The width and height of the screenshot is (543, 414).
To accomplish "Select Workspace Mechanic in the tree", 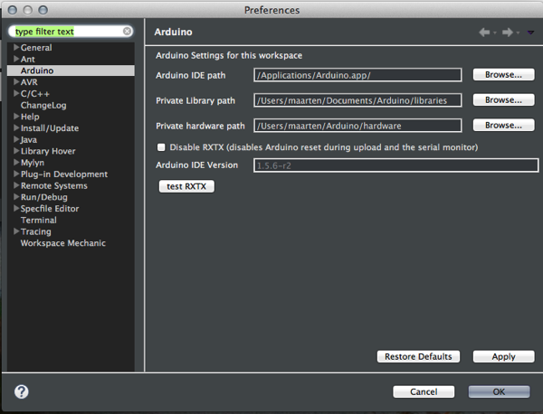I will (63, 243).
